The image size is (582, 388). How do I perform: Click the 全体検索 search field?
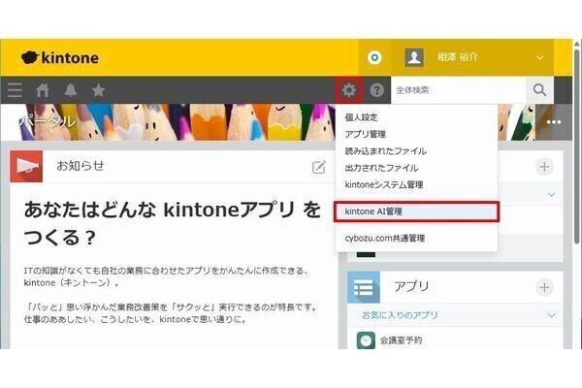coord(458,90)
